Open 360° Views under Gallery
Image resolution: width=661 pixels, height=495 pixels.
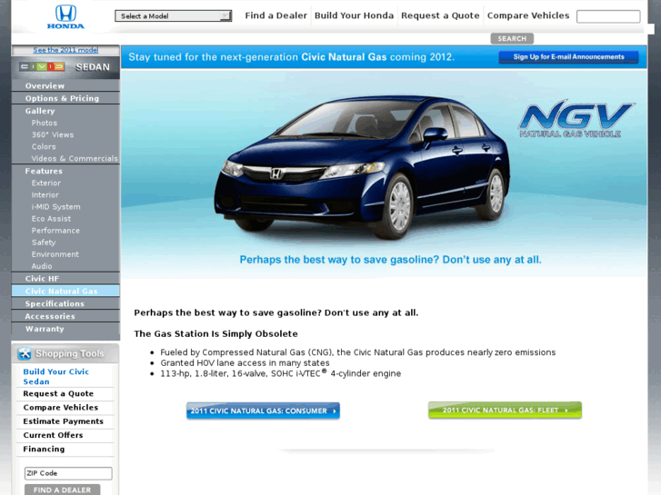click(52, 134)
